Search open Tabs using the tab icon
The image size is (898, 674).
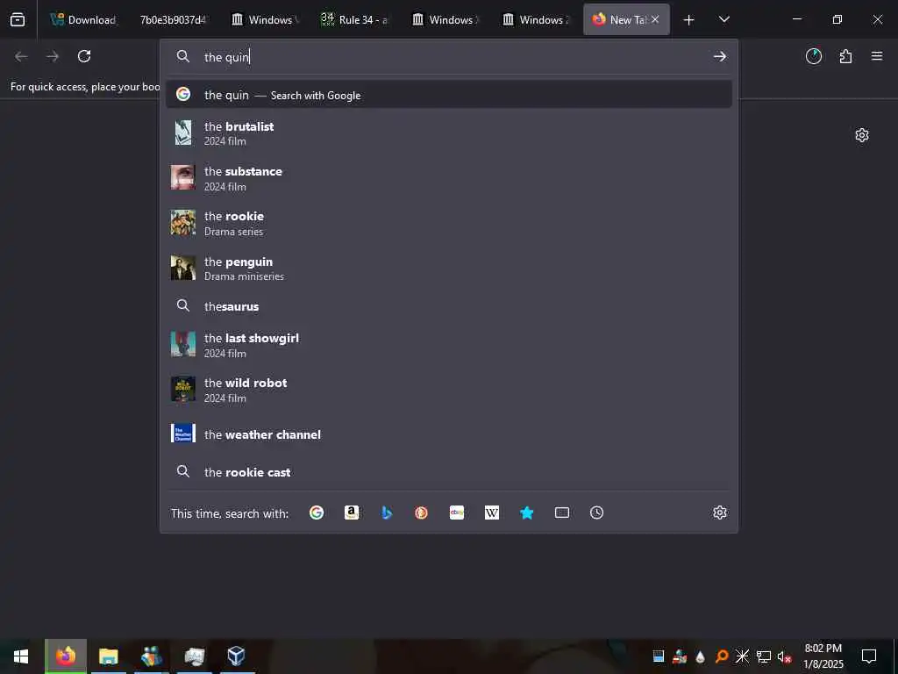(562, 513)
